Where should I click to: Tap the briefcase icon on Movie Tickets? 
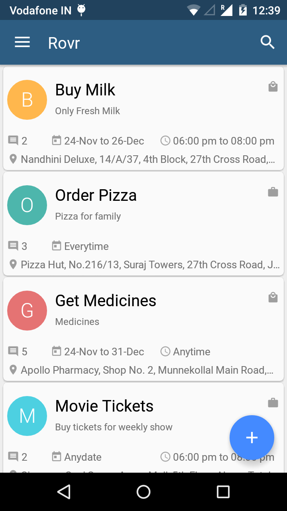273,403
